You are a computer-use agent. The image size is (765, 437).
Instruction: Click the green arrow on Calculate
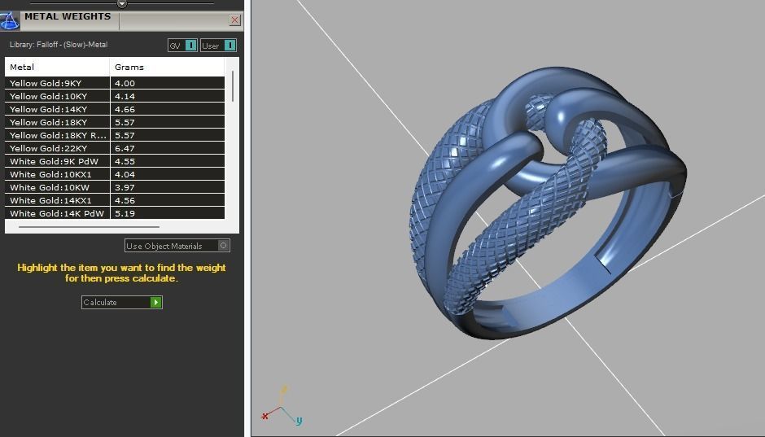coord(155,303)
